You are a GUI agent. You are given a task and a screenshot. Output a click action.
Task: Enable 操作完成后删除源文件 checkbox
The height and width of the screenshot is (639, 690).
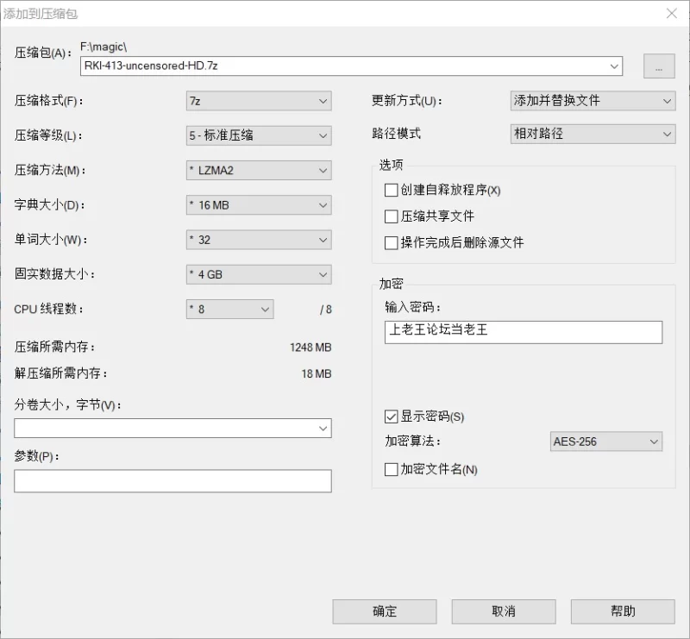tap(391, 243)
